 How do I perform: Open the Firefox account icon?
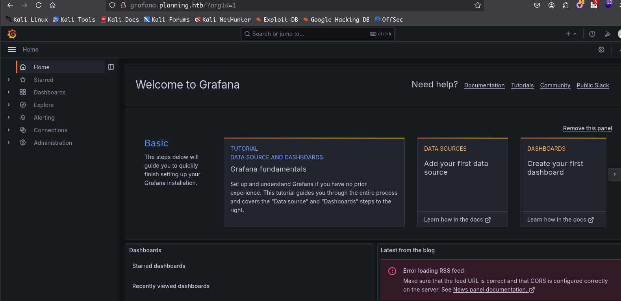(x=551, y=5)
